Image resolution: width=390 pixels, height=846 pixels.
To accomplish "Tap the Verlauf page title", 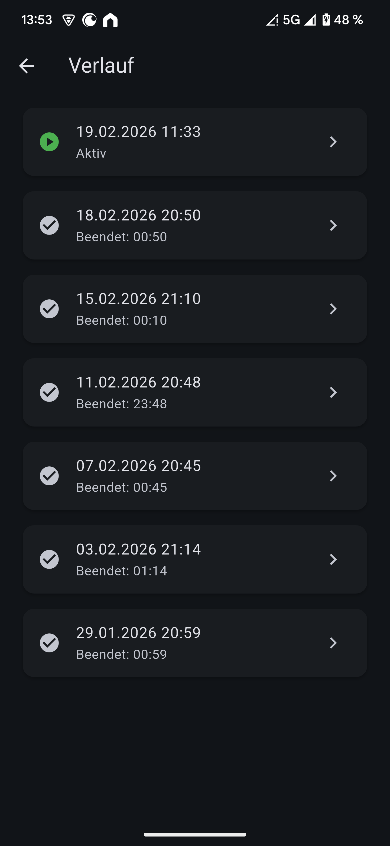I will (x=101, y=65).
